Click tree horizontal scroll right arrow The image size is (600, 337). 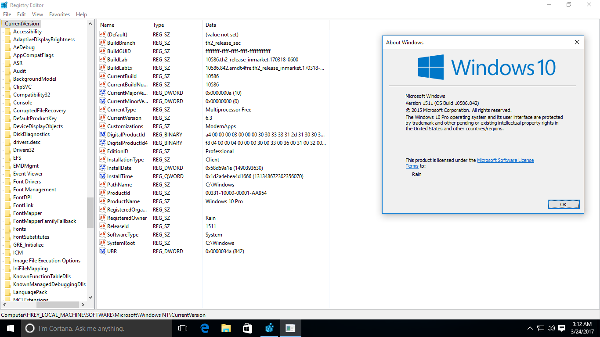pyautogui.click(x=83, y=305)
